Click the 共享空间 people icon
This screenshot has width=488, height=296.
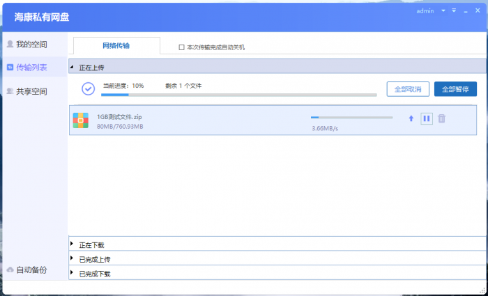[10, 91]
